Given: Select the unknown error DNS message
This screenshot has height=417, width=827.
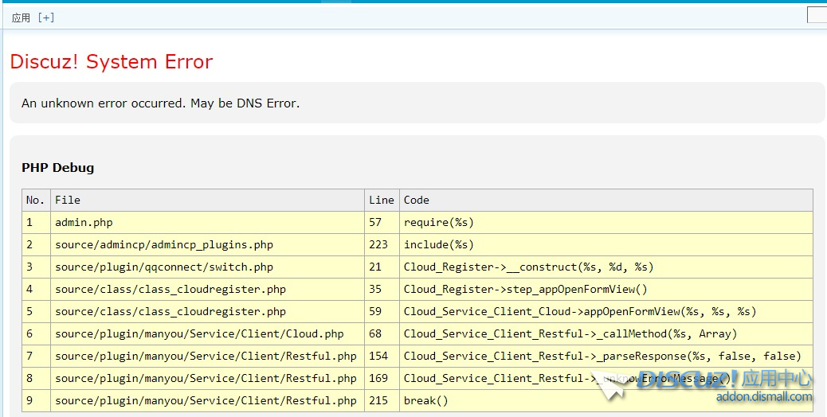Looking at the screenshot, I should [160, 103].
